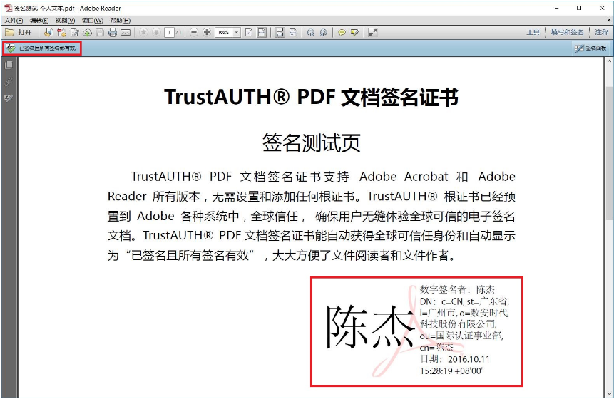This screenshot has height=399, width=614.
Task: Go to previous page arrow
Action: [143, 33]
